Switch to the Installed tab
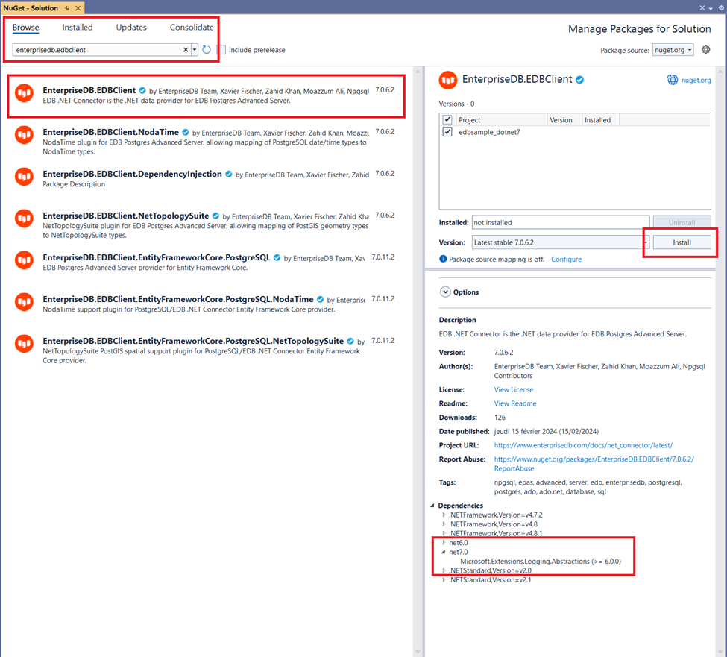Viewport: 727px width, 657px height. 78,28
